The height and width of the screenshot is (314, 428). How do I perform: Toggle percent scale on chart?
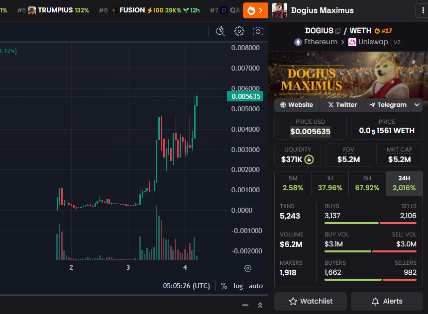pos(224,286)
